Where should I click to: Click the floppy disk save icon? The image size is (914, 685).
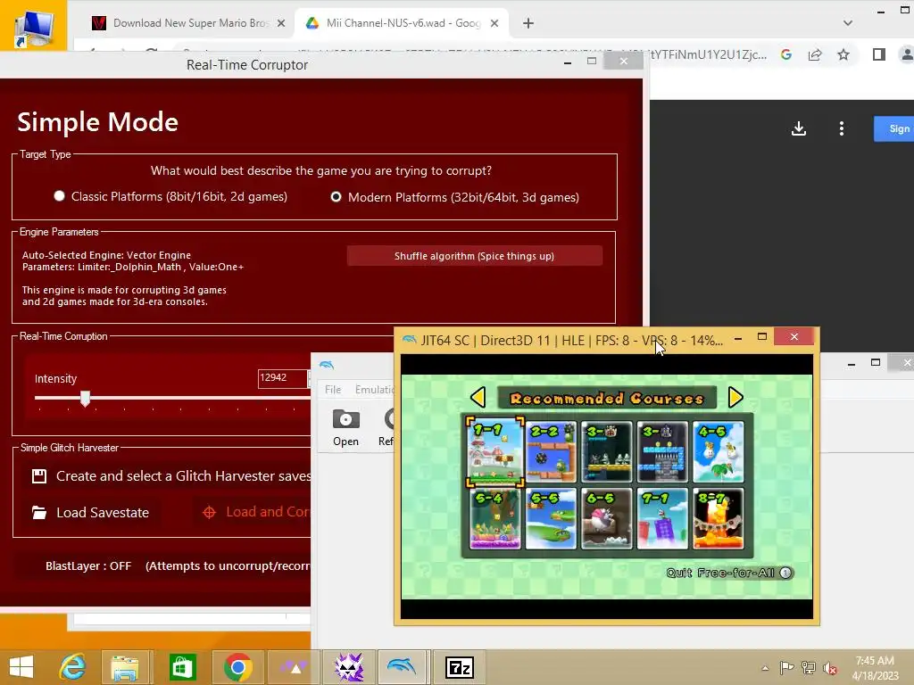click(x=39, y=476)
